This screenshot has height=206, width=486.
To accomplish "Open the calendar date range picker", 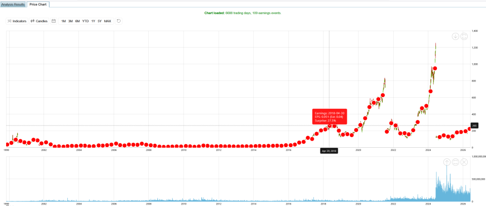I will 54,21.
